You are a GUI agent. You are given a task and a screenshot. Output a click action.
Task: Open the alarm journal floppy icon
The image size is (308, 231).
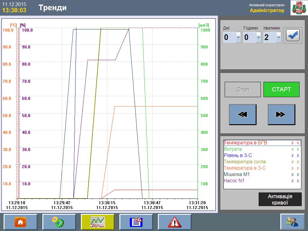click(136, 222)
